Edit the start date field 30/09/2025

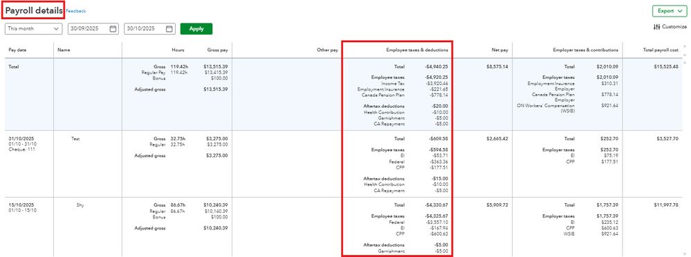(x=93, y=28)
